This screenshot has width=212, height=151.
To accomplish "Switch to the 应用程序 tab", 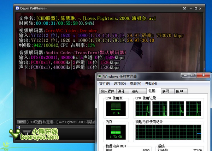I will pyautogui.click(x=107, y=91).
